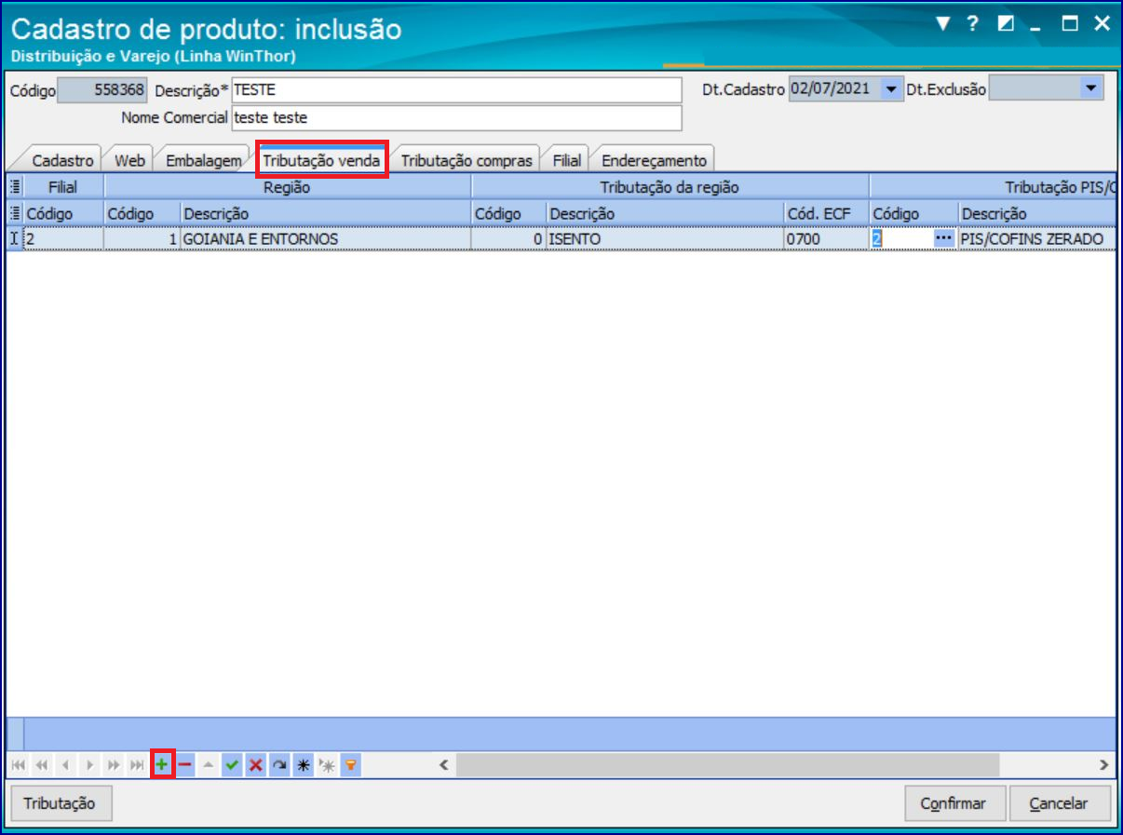
Task: Switch to the Web tab
Action: (129, 160)
